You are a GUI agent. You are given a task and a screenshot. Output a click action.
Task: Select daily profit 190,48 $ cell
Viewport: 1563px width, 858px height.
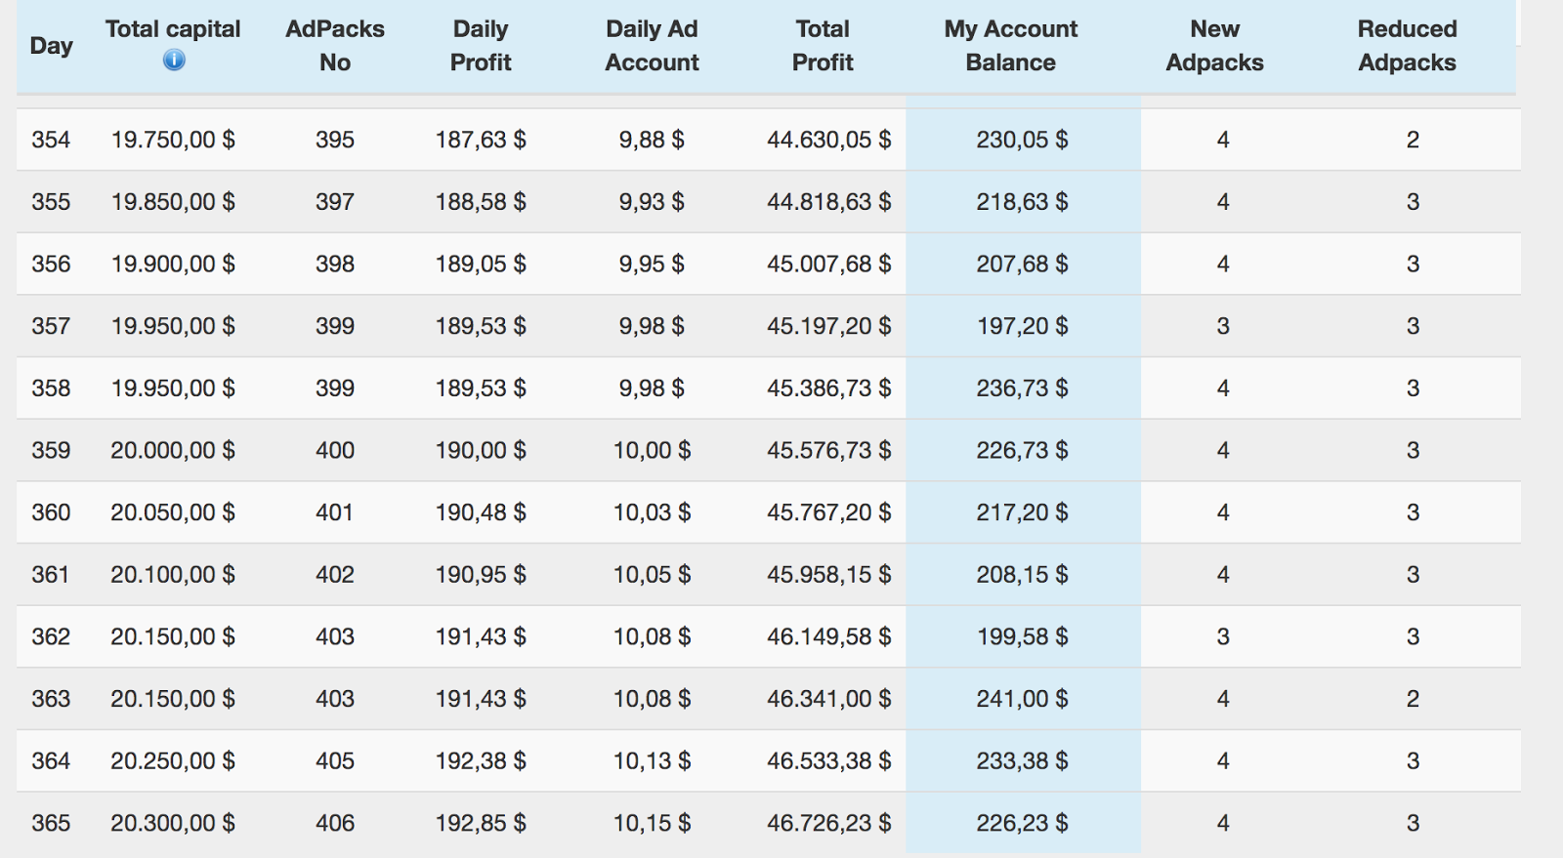point(481,512)
